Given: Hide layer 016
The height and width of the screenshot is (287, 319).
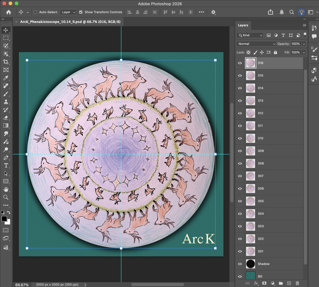Looking at the screenshot, I should pos(240,63).
